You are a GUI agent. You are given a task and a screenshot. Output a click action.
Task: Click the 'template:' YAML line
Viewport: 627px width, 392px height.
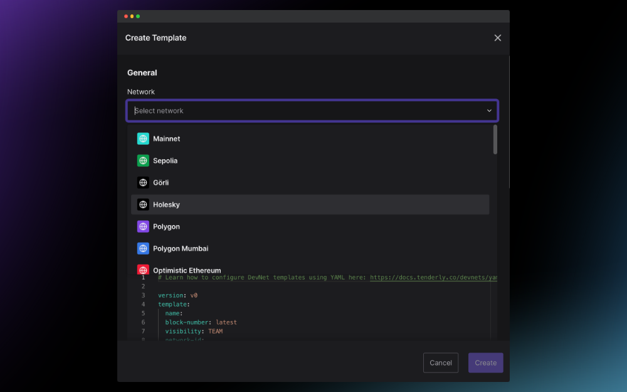(174, 304)
